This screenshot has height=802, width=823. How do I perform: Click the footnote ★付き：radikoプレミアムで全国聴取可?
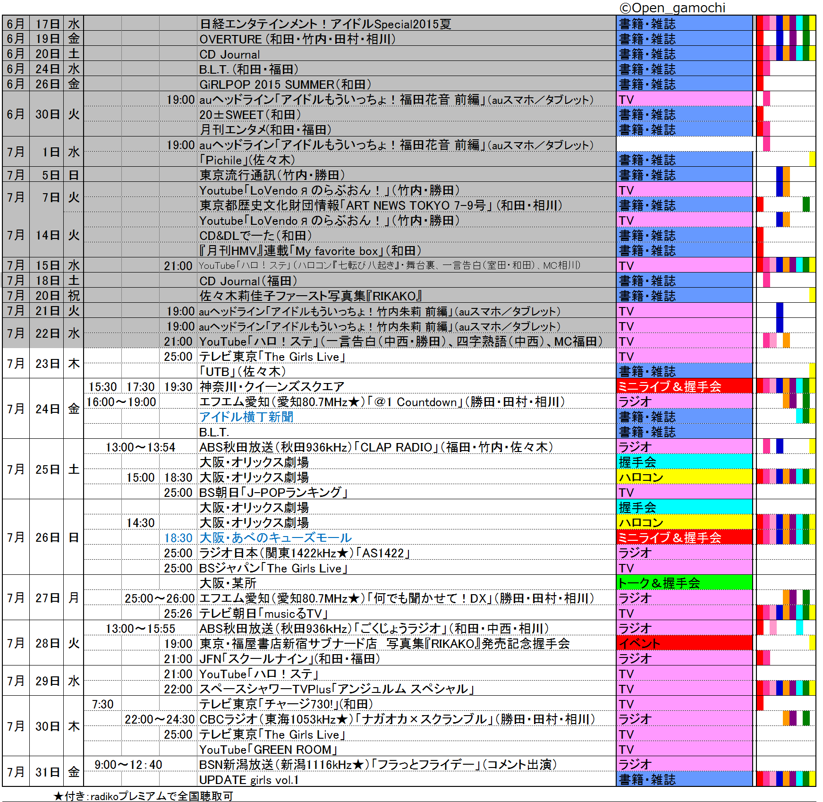click(143, 796)
